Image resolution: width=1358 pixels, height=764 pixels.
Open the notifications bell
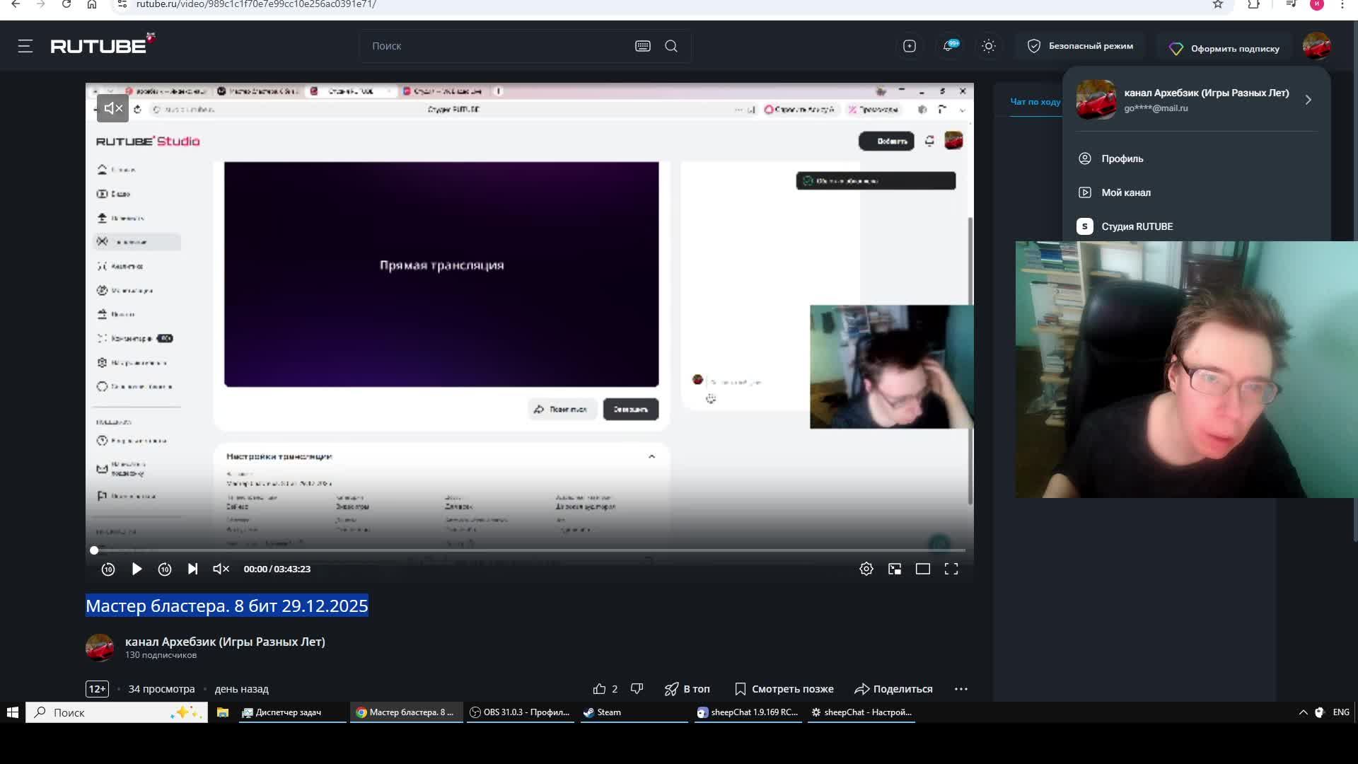point(948,46)
